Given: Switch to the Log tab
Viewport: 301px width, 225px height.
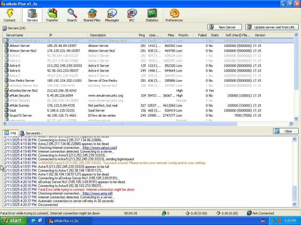Looking at the screenshot, I should click(x=11, y=133).
